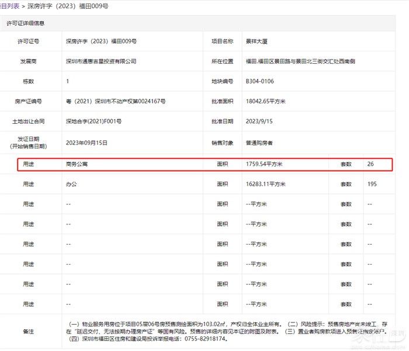Viewport: 409px width, 351px height.
Task: Click the approval date 2023/9/15
Action: [259, 121]
